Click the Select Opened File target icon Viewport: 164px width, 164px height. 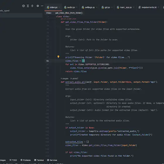pos(23,6)
